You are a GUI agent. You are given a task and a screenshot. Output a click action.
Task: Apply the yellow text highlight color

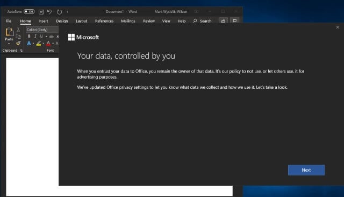point(39,44)
